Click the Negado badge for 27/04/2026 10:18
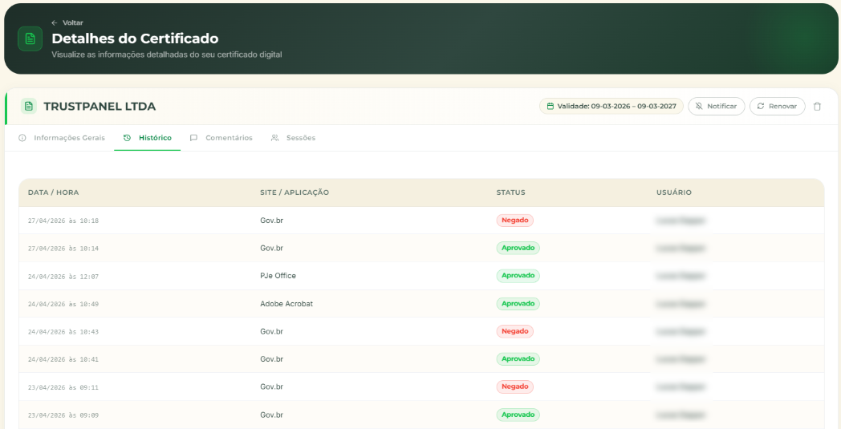Viewport: 841px width, 429px height. click(515, 221)
